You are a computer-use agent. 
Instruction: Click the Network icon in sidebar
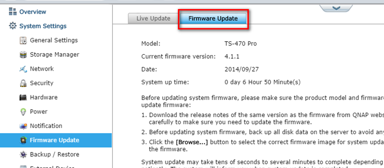pyautogui.click(x=23, y=69)
